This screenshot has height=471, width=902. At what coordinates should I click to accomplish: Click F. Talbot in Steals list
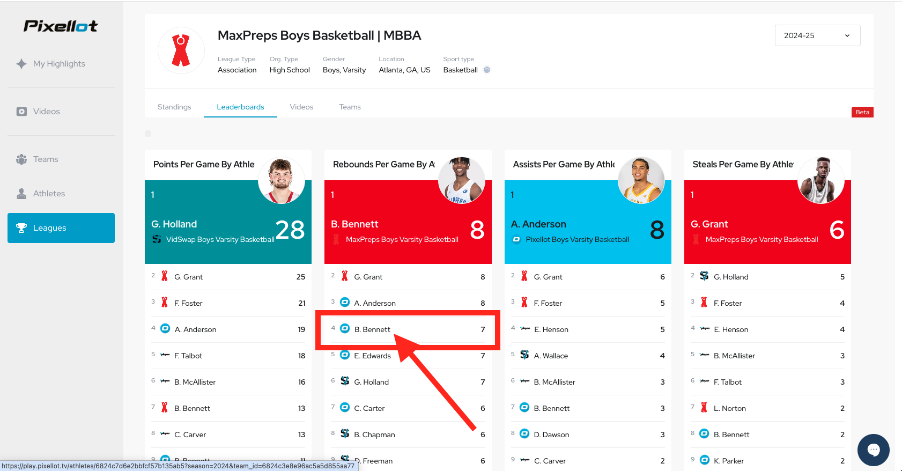click(x=728, y=382)
